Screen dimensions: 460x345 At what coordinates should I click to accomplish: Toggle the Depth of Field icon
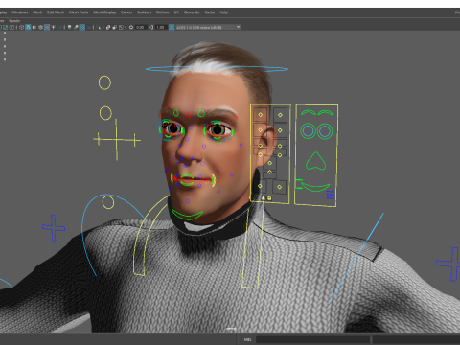pos(88,27)
